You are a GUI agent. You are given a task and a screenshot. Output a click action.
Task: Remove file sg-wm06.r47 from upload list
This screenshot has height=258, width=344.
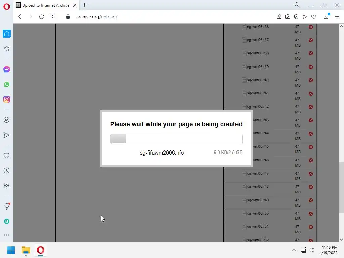[x=311, y=174]
